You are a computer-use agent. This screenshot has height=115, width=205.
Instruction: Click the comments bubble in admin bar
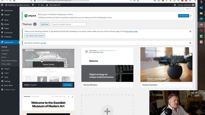point(33,5)
